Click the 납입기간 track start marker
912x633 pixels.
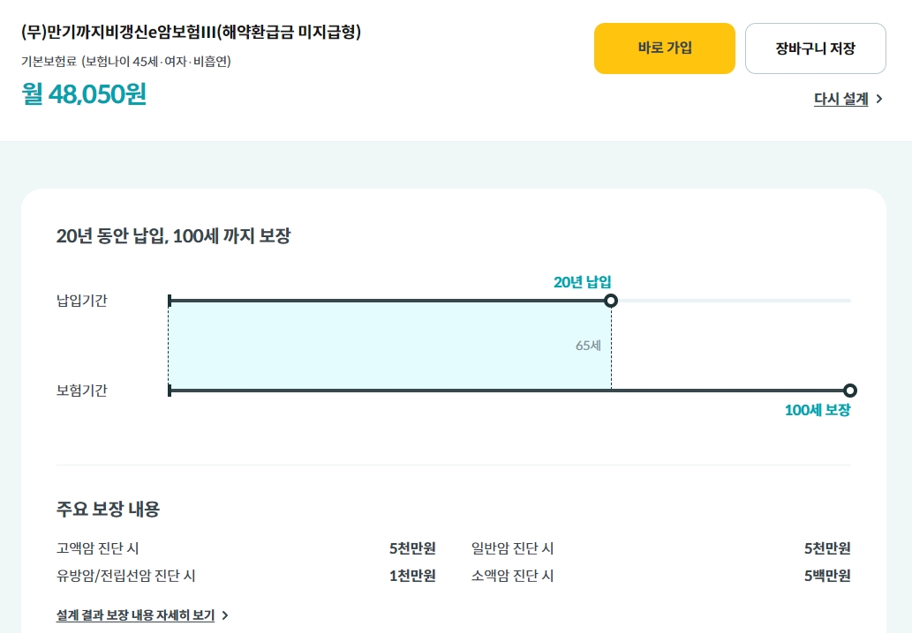tap(170, 301)
